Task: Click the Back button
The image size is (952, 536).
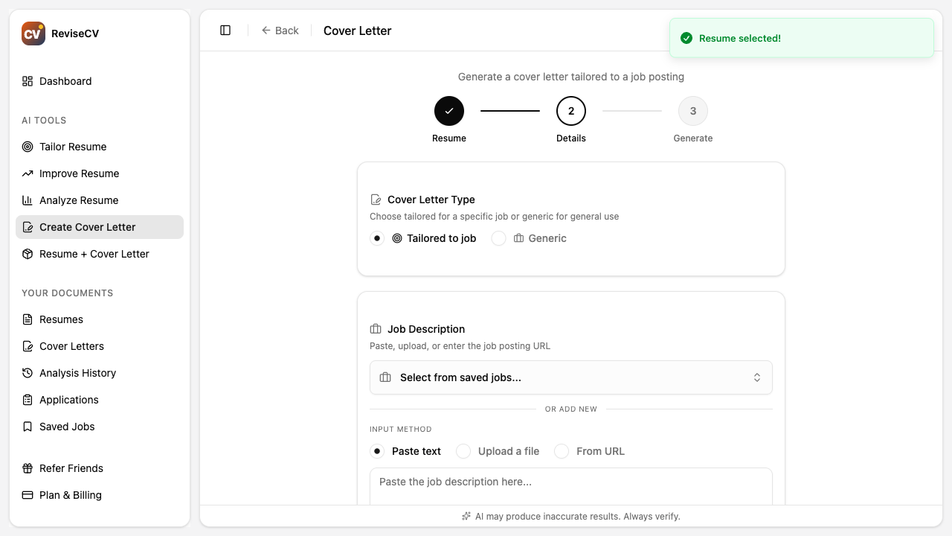Action: pyautogui.click(x=280, y=31)
